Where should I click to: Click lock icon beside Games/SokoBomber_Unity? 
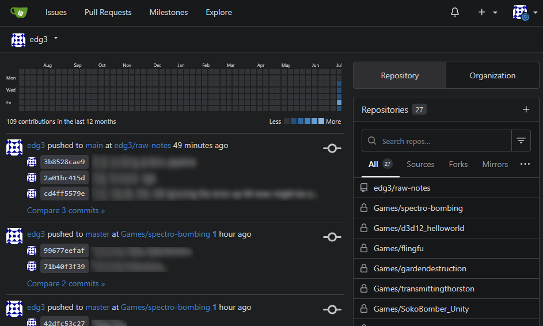363,308
